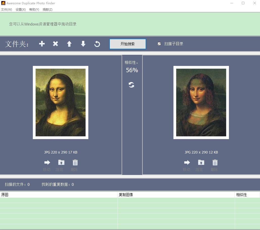The width and height of the screenshot is (260, 230).
Task: Open the 帮助(Y) menu
Action: tap(34, 10)
